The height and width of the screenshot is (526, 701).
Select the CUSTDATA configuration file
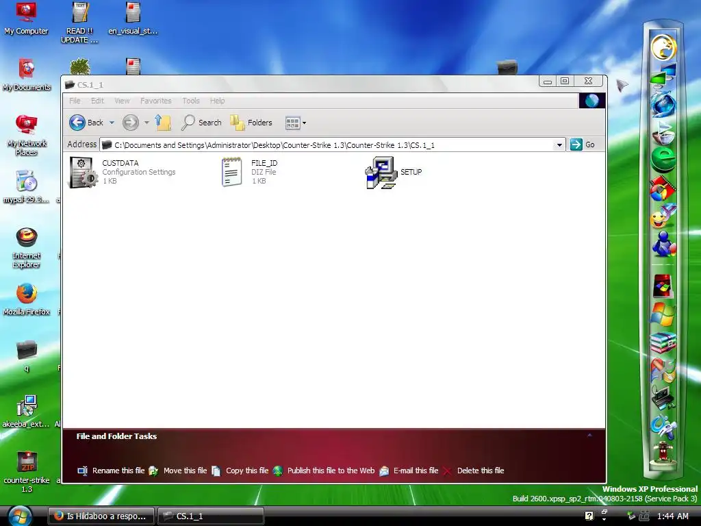(x=122, y=172)
